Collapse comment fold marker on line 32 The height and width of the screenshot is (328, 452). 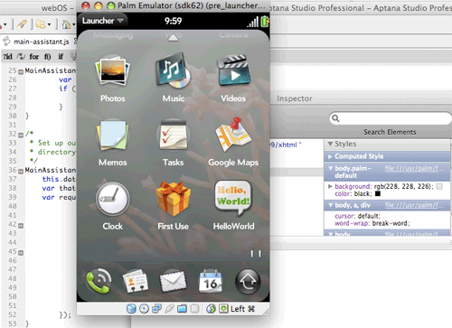coord(21,136)
